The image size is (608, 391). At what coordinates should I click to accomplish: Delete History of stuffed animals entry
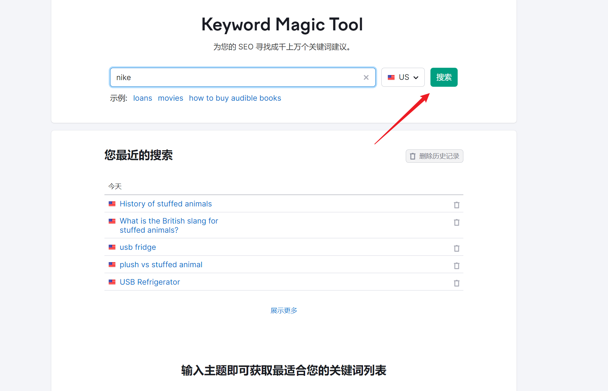tap(456, 205)
